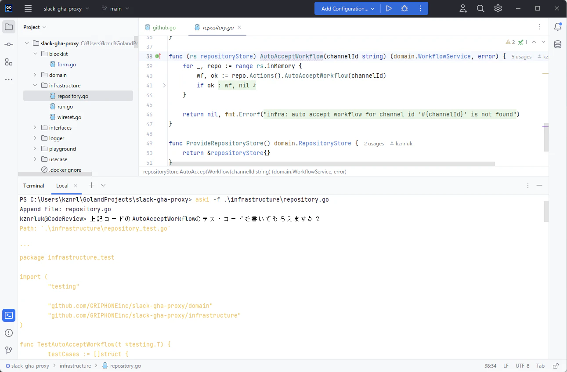Click the gutter implementation marker on line 38
The width and height of the screenshot is (567, 372).
point(159,56)
